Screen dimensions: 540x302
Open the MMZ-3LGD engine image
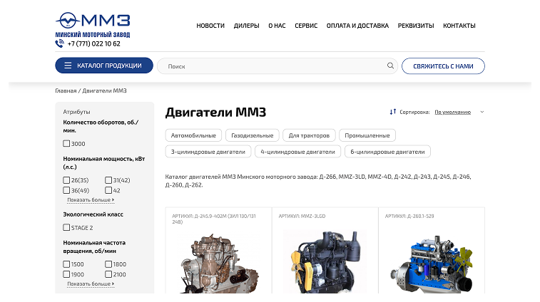pos(325,262)
